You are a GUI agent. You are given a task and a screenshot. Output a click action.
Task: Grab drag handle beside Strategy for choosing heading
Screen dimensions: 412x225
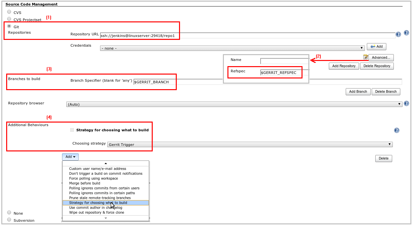[x=72, y=130]
